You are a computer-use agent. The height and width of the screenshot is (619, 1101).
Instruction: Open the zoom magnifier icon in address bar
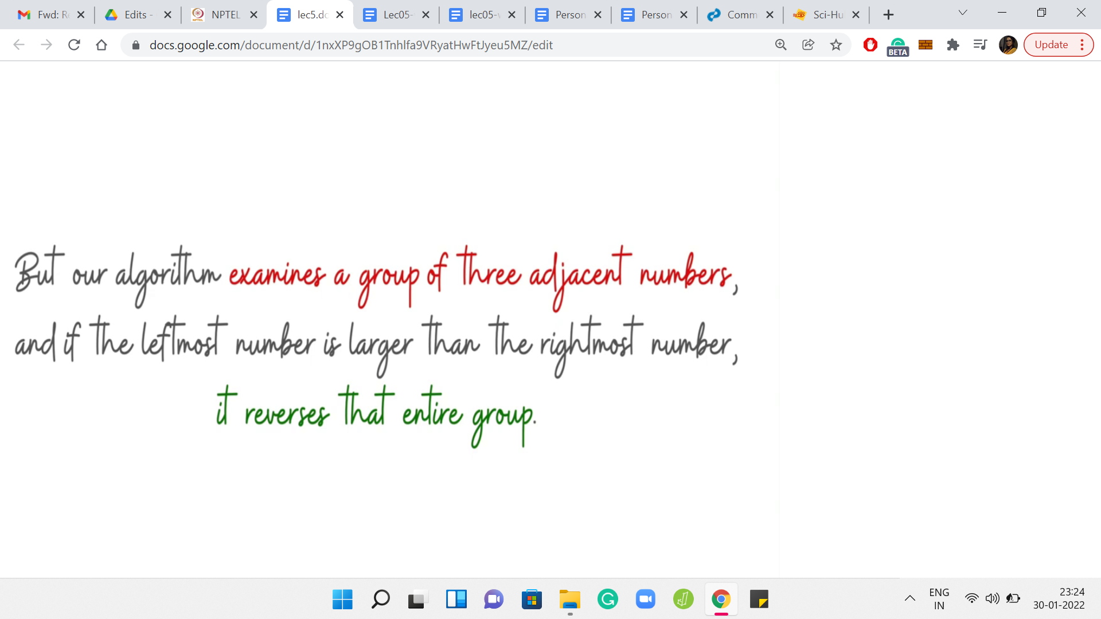[x=780, y=45]
